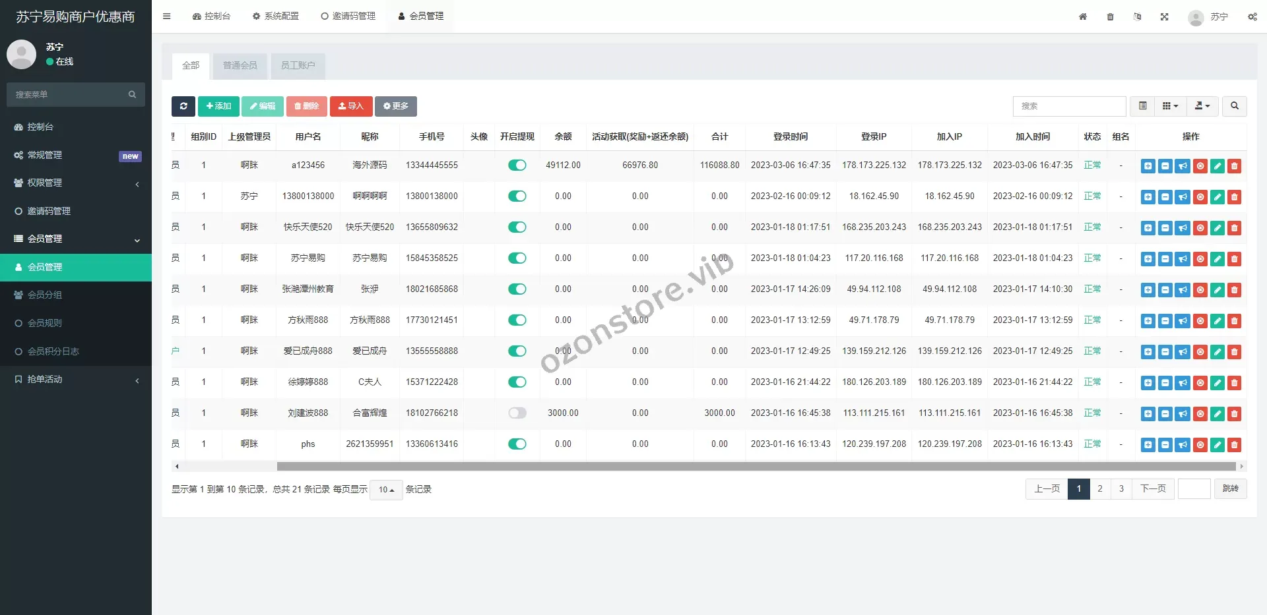1267x615 pixels.
Task: Switch to the 普通会员 tab
Action: (x=240, y=66)
